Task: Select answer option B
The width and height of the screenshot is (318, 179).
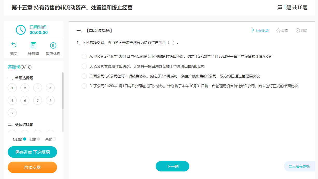Action: [x=84, y=66]
